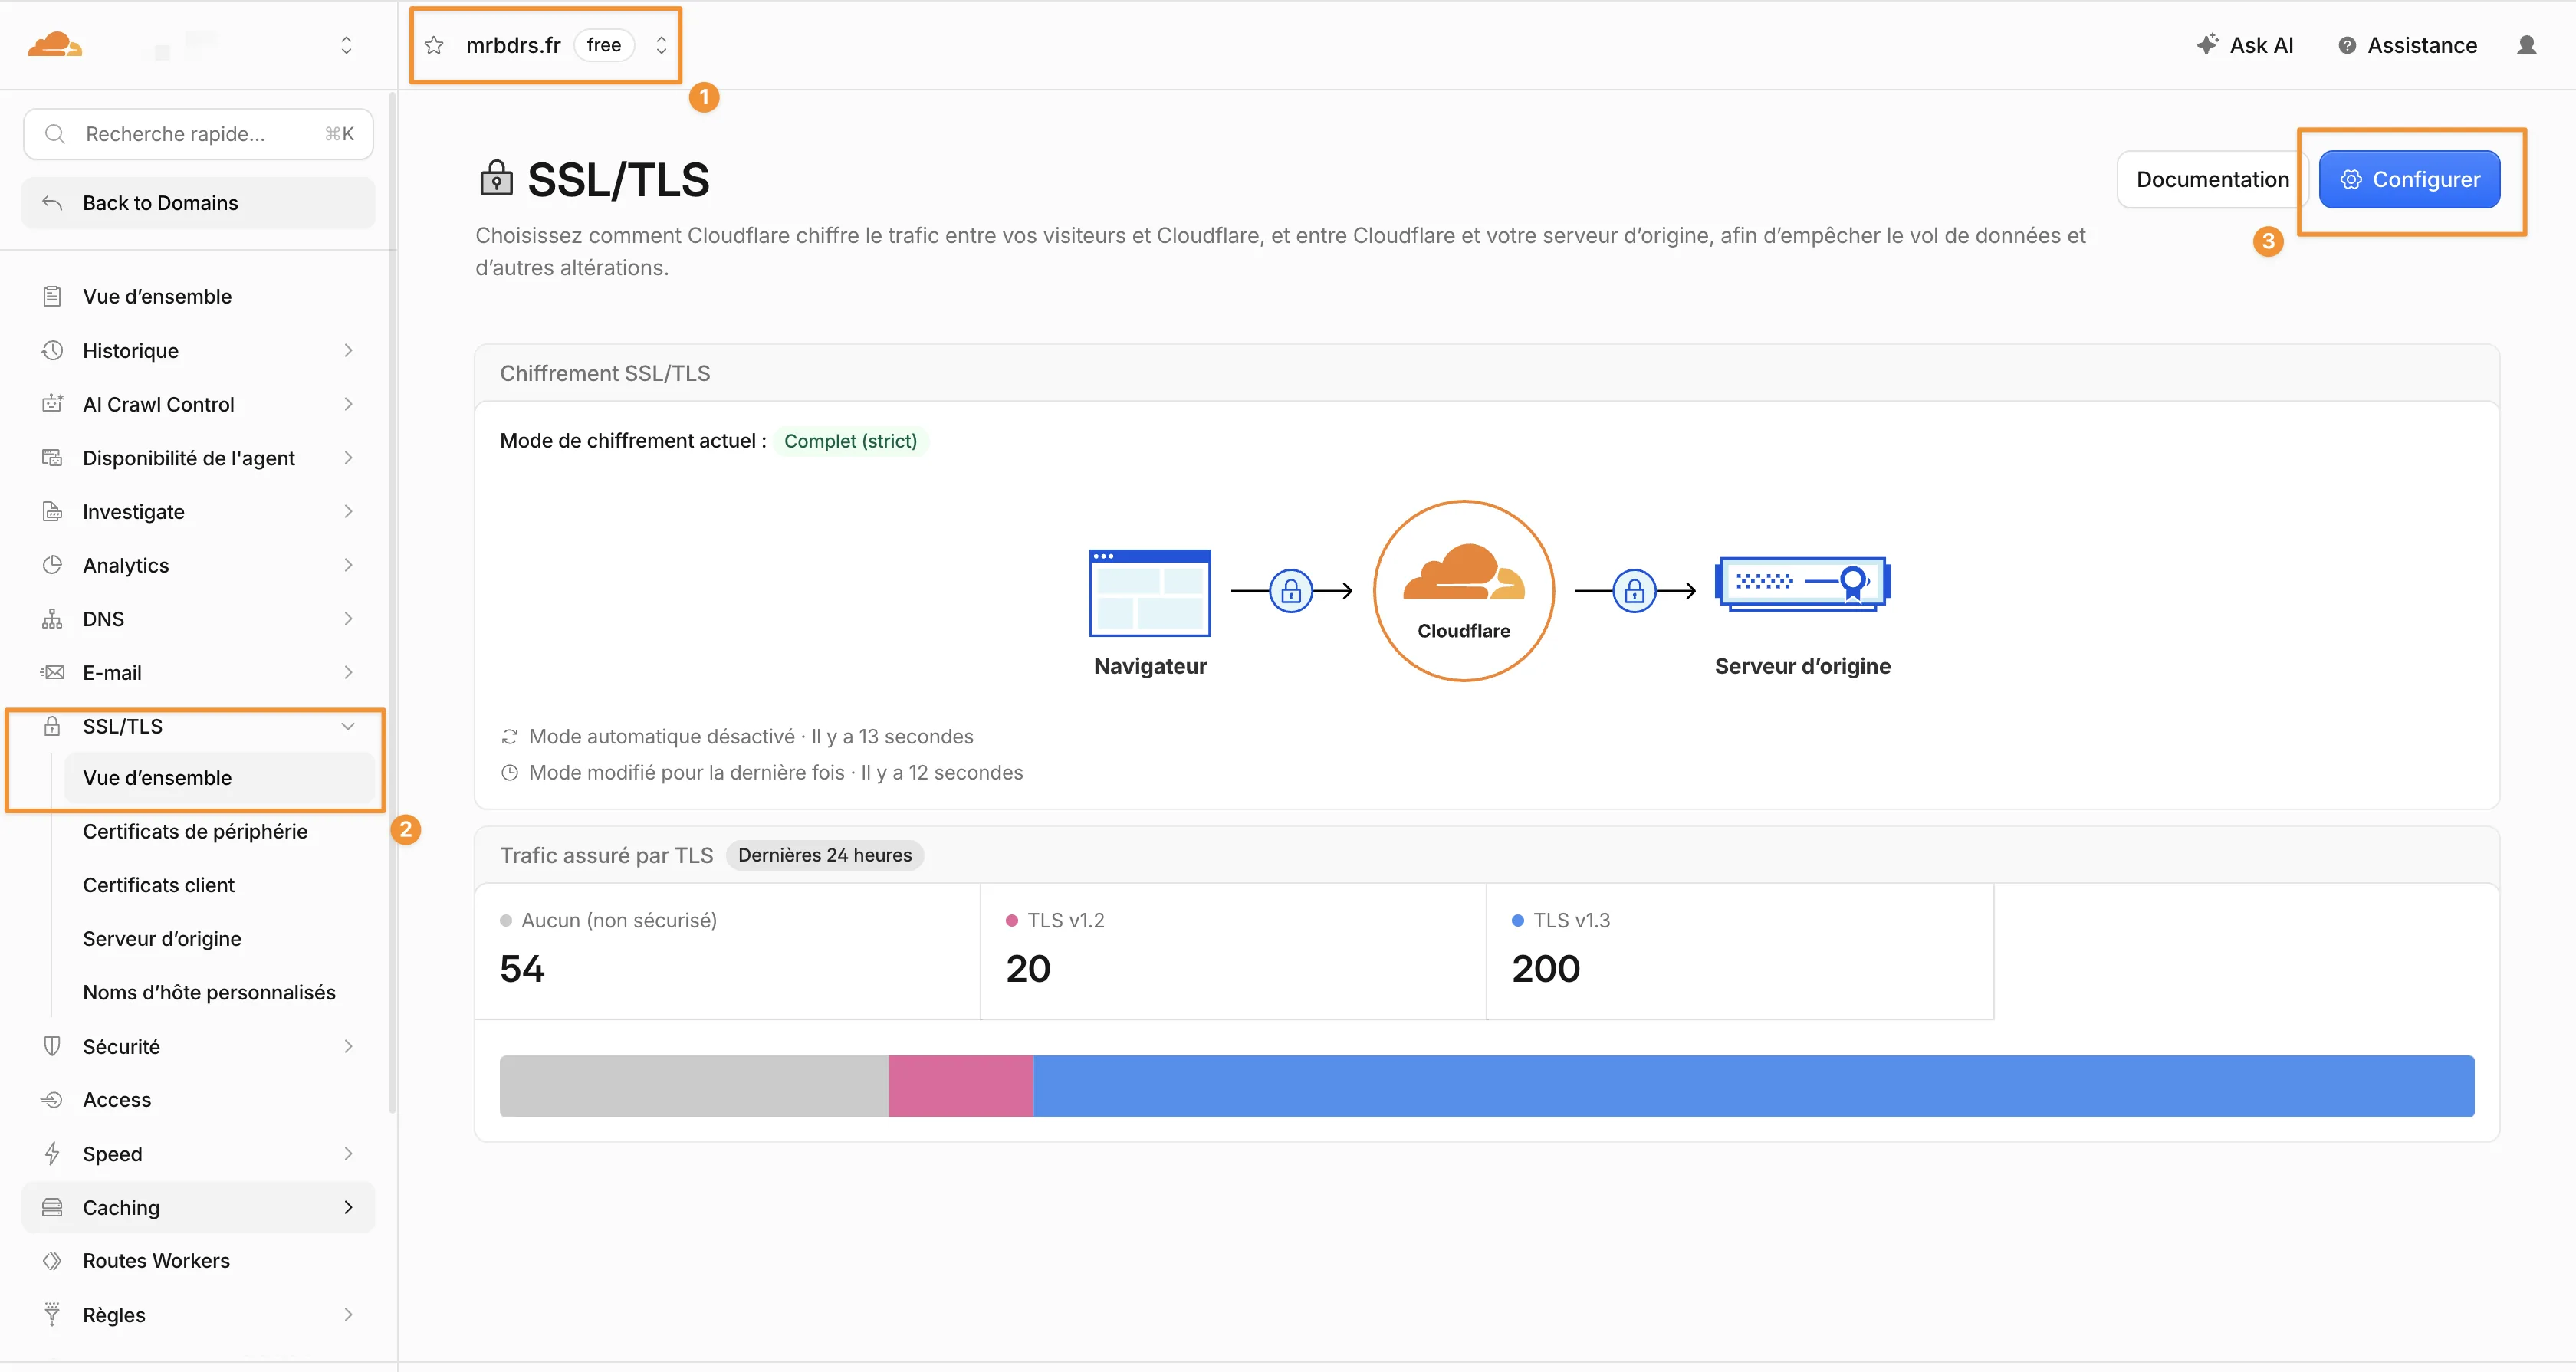Open the mrbdrs.fr domain selector arrows
Image resolution: width=2576 pixels, height=1372 pixels.
pos(661,45)
